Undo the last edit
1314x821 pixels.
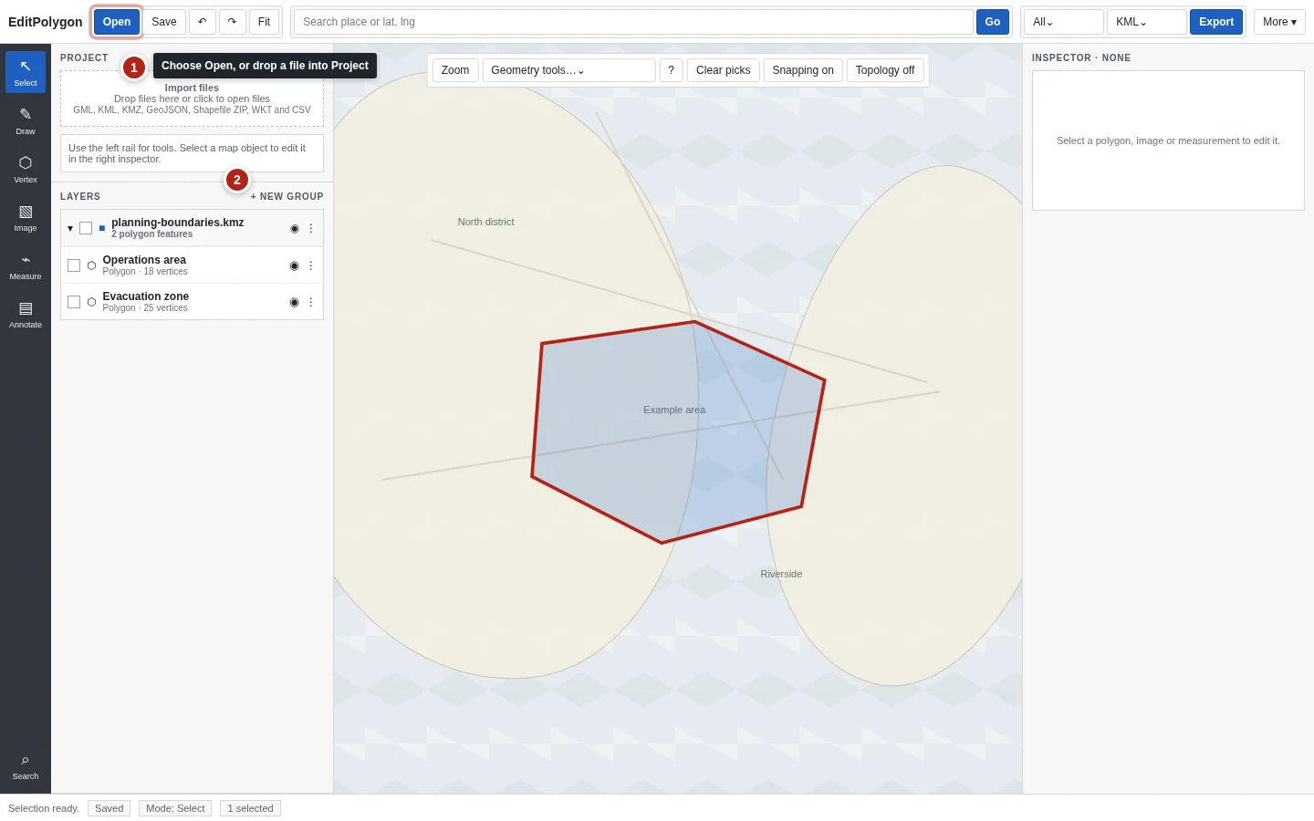pyautogui.click(x=203, y=22)
